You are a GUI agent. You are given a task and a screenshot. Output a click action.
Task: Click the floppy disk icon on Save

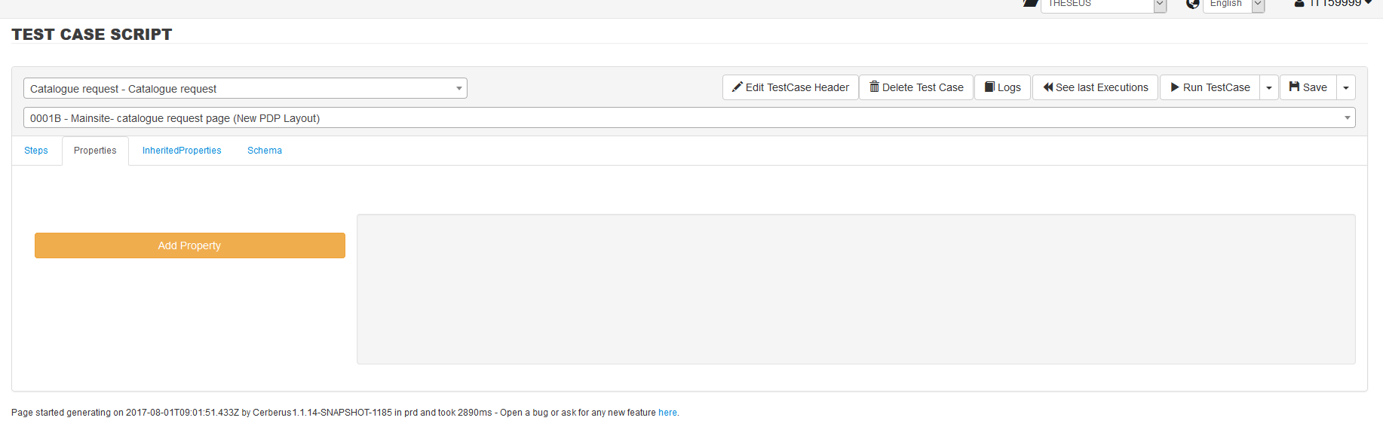click(1295, 87)
